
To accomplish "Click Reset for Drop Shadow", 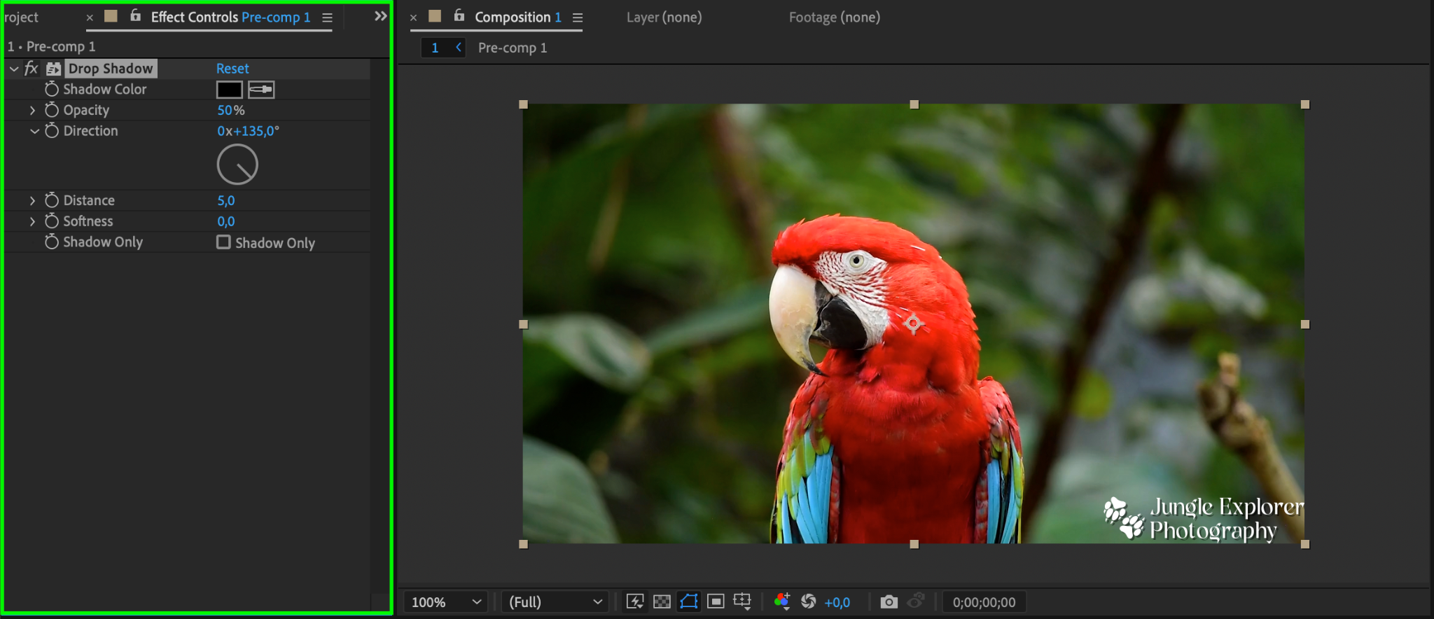I will (x=232, y=69).
